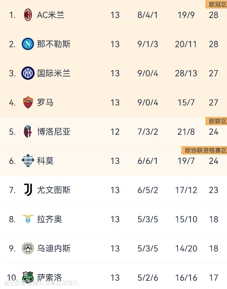Click the Bologna club badge
Viewport: 227px width, 289px height.
click(28, 131)
